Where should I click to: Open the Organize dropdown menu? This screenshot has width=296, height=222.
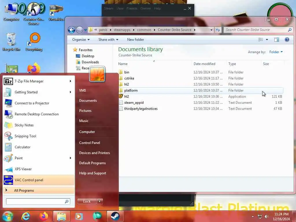[x=81, y=40]
